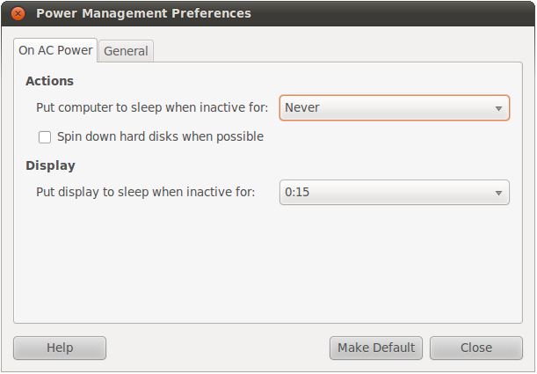Click the 'Never' value text
This screenshot has width=537, height=374.
(x=302, y=108)
